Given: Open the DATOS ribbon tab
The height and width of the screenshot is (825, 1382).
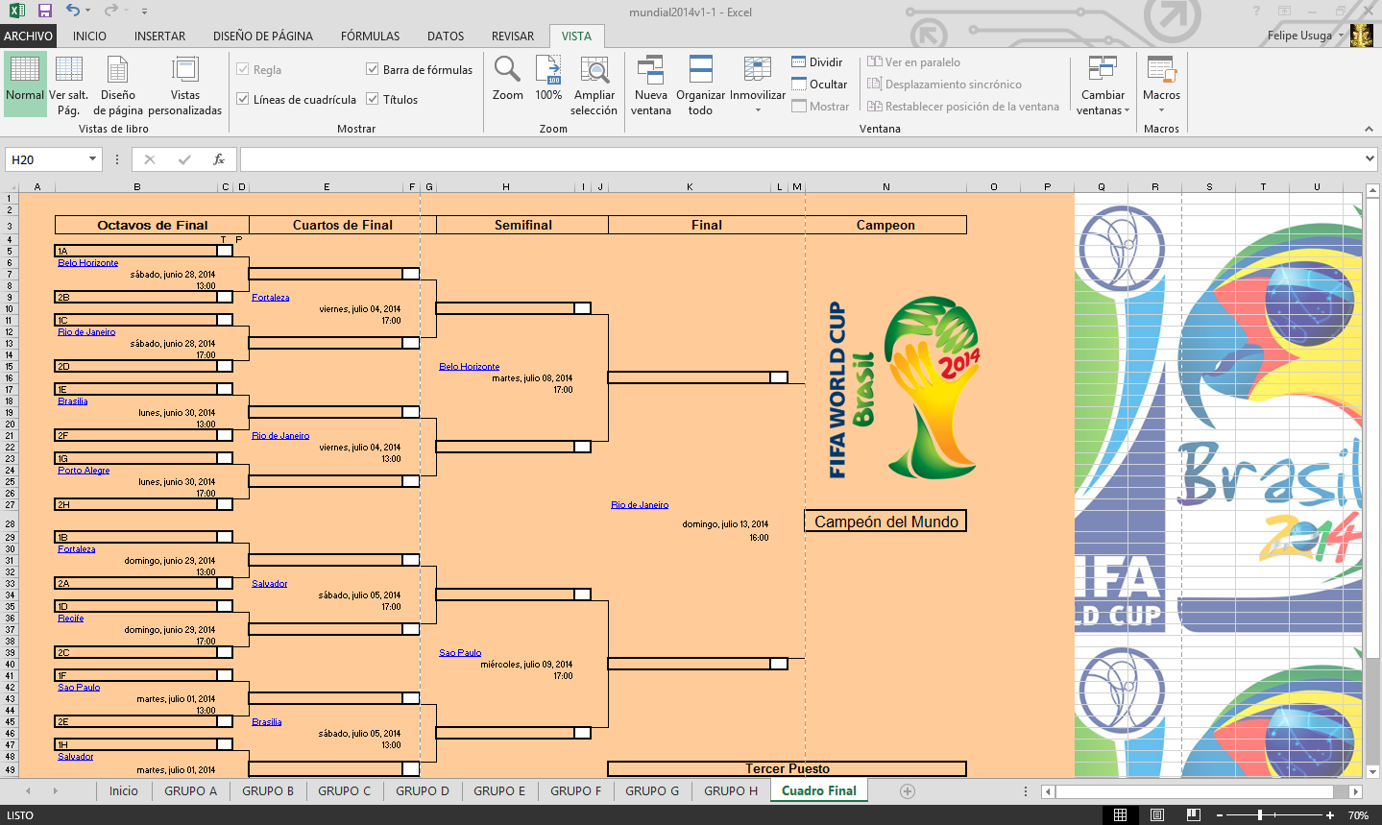Looking at the screenshot, I should [x=446, y=36].
